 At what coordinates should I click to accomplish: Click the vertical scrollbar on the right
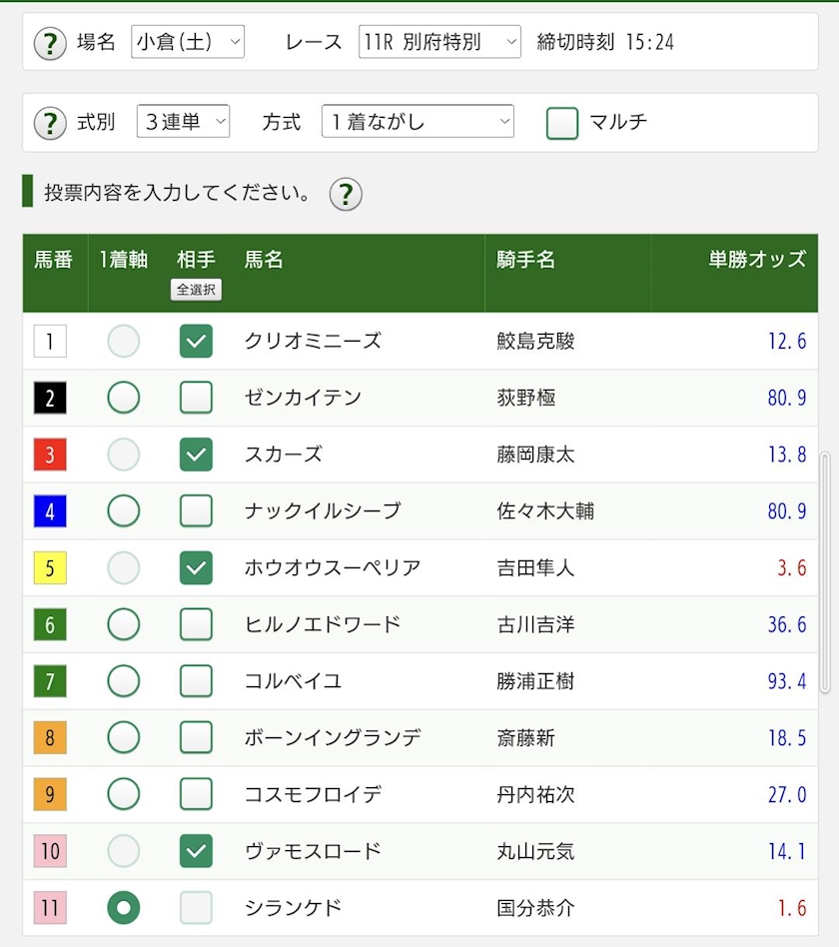(x=825, y=571)
